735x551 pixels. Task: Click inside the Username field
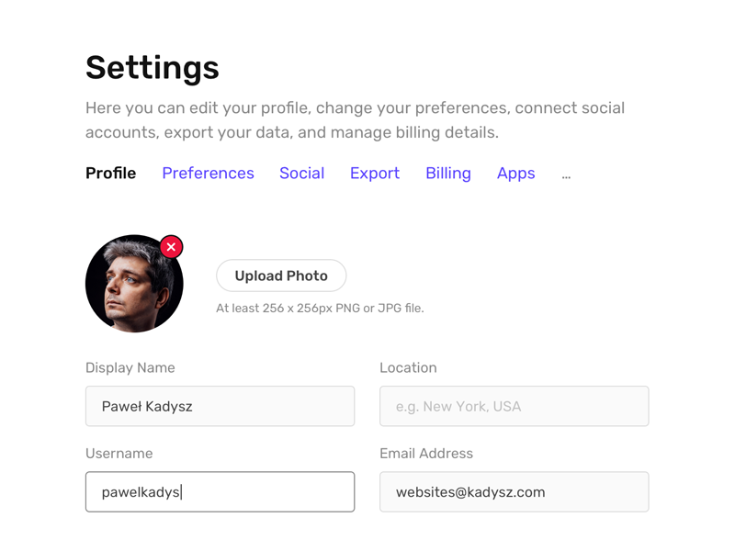pos(220,491)
